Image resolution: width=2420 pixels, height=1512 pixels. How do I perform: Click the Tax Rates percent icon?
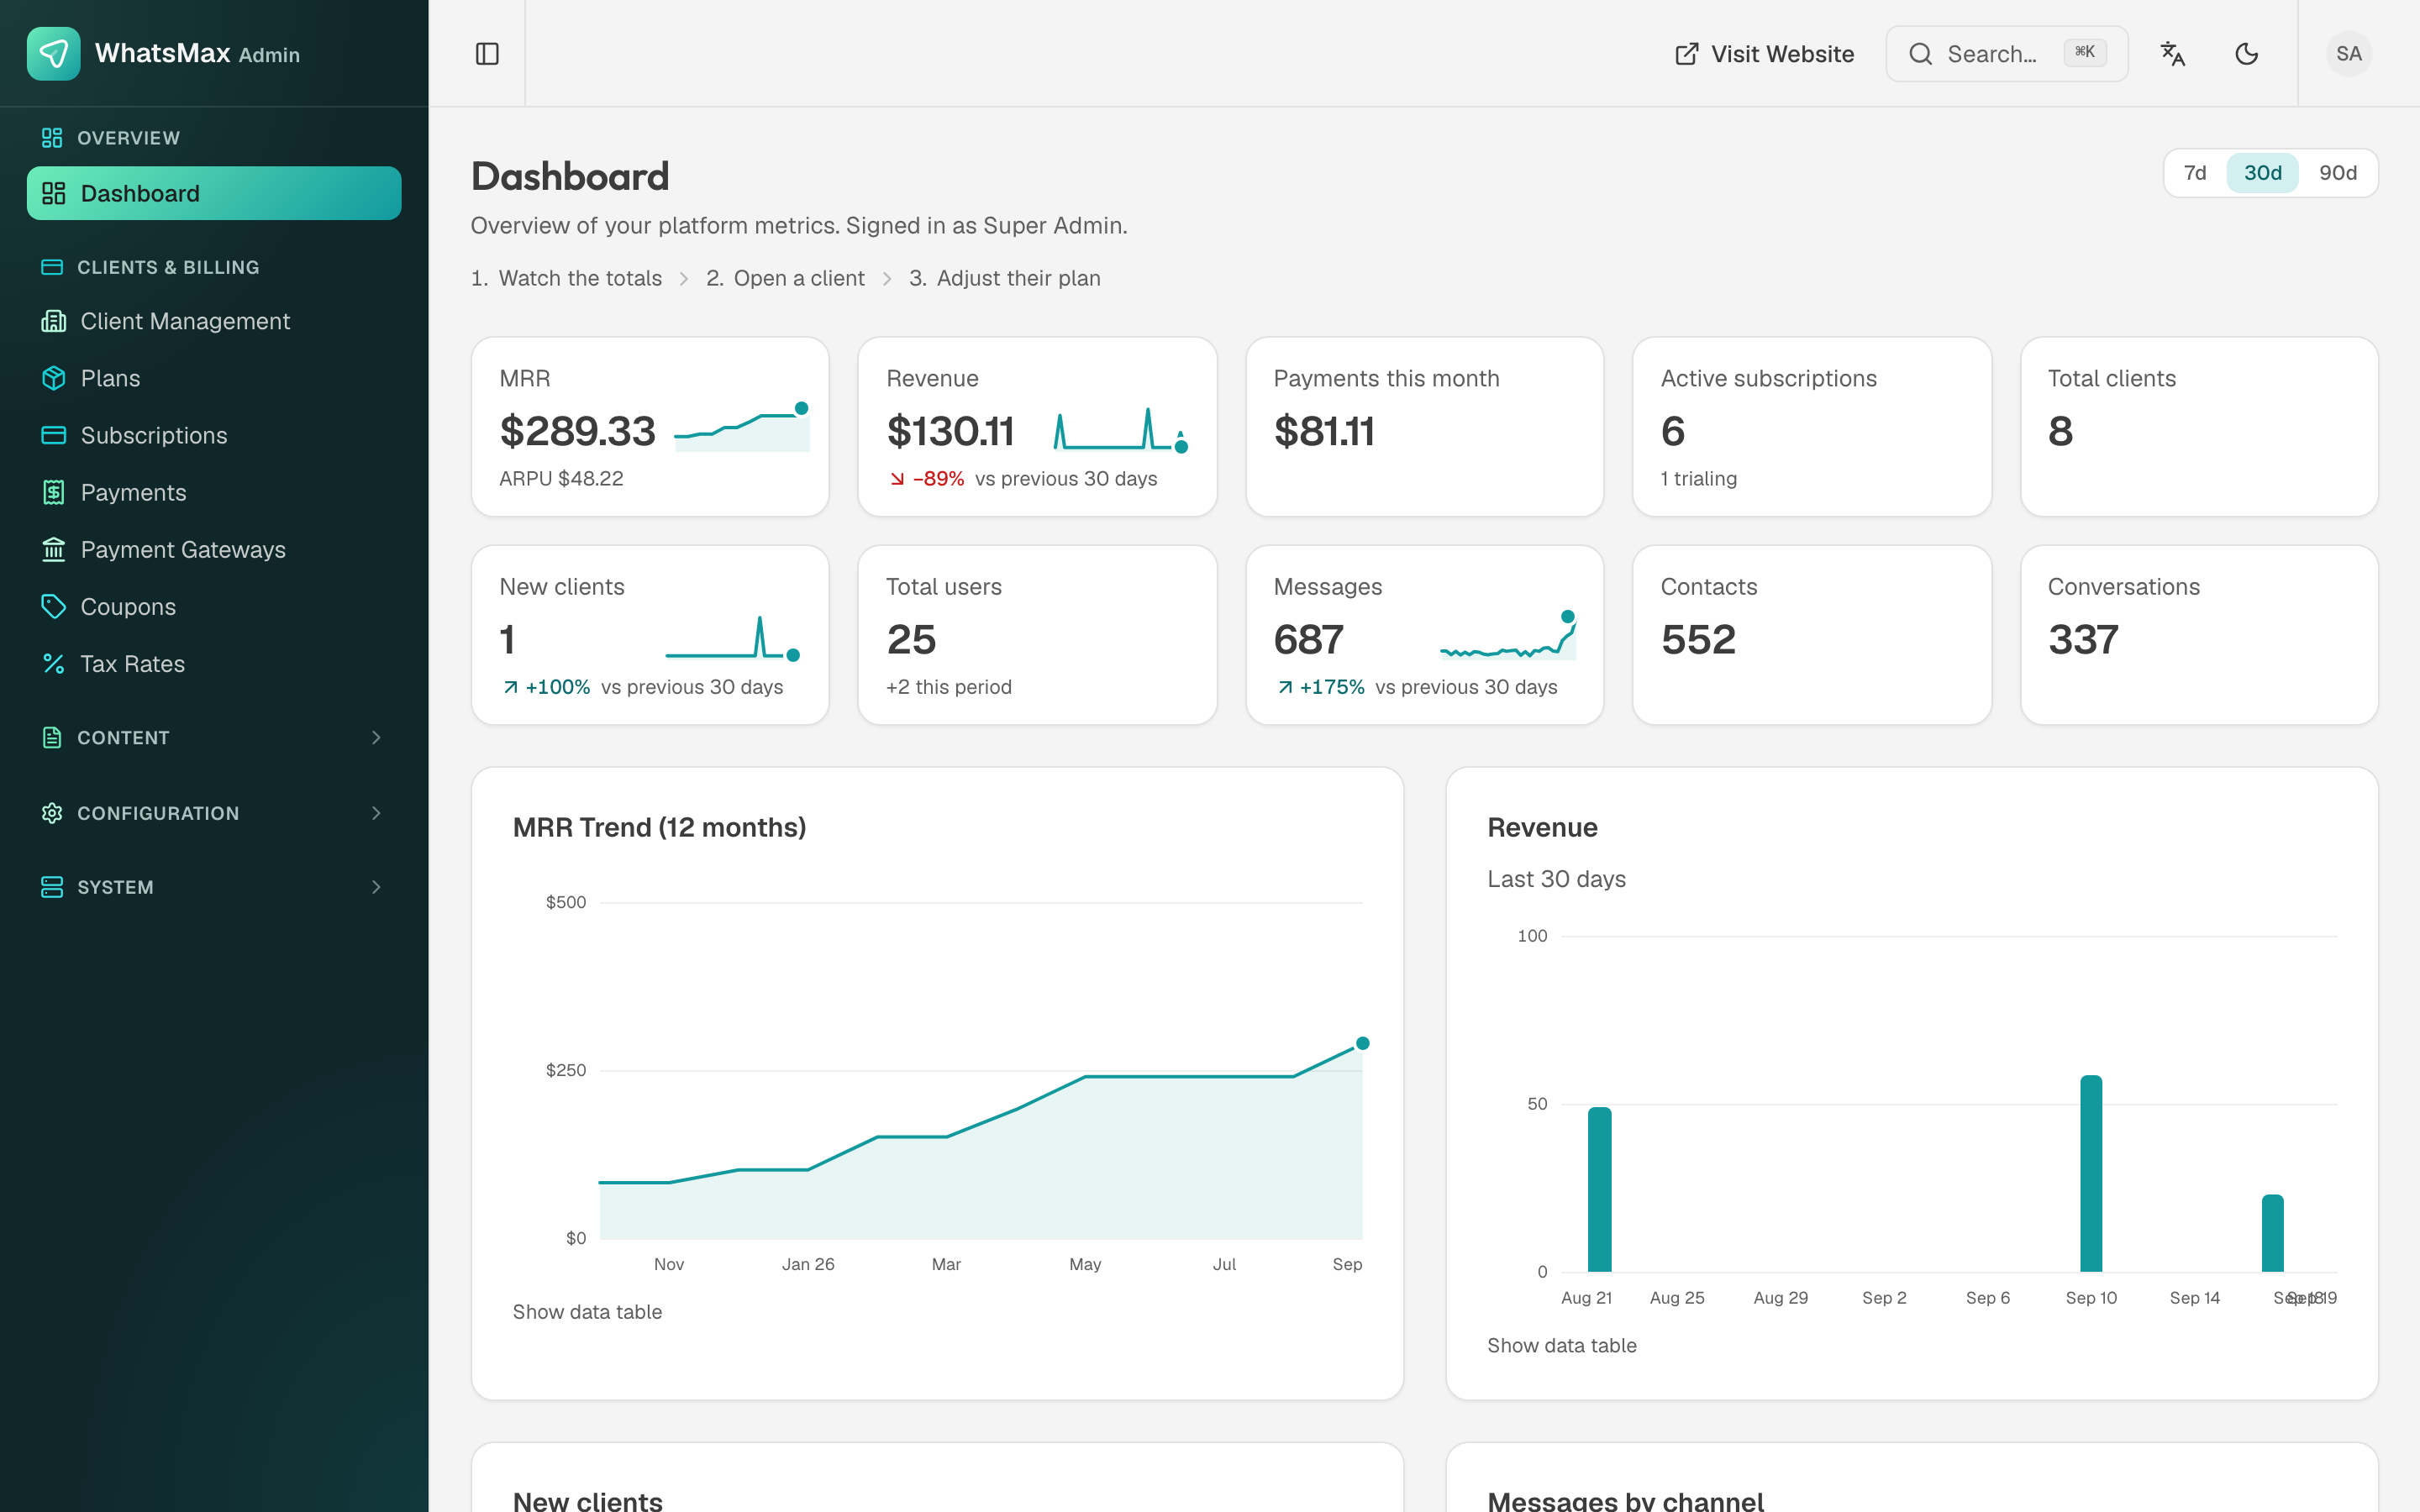click(54, 663)
